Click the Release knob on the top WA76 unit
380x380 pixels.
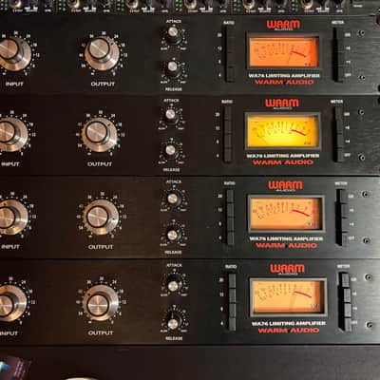click(x=173, y=67)
